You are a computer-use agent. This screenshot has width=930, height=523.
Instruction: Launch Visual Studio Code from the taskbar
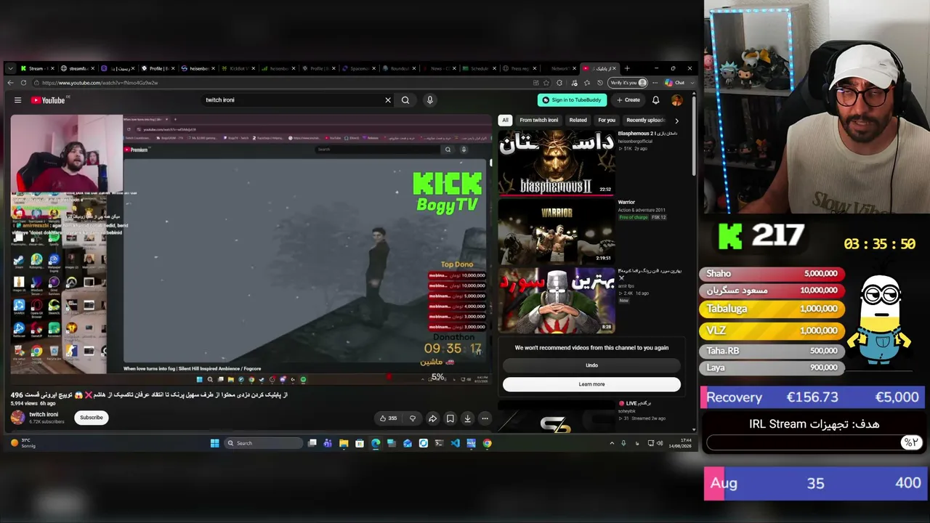456,443
